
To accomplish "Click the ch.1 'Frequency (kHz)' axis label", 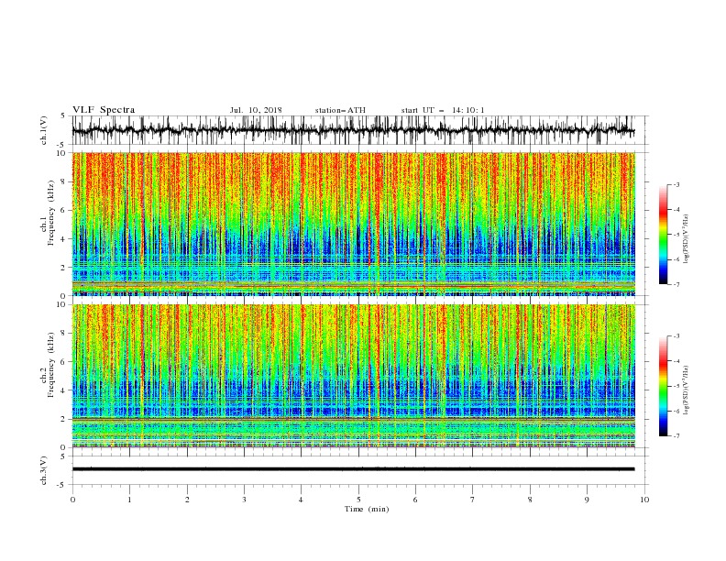I will 51,213.
